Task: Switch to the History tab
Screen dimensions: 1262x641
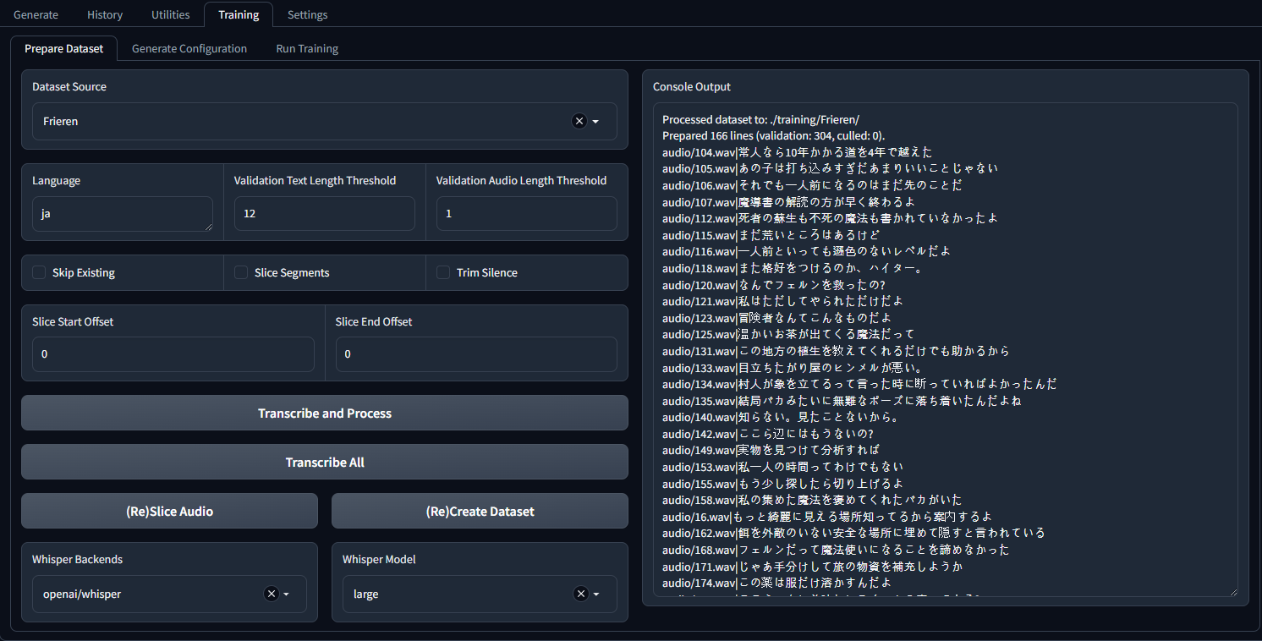Action: coord(105,14)
